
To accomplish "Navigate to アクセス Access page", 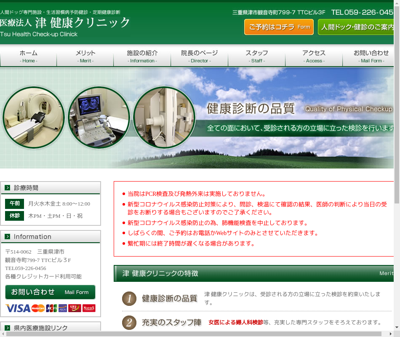I will pos(314,56).
